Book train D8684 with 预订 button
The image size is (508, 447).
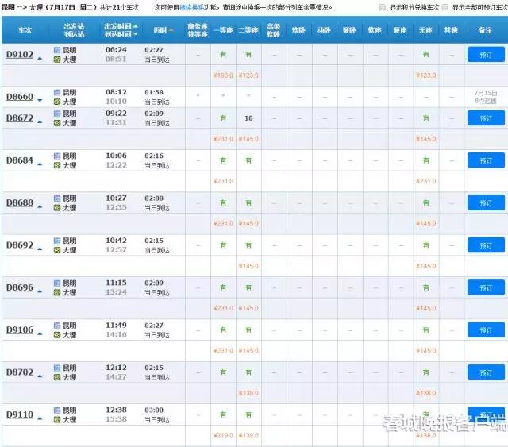click(x=486, y=160)
